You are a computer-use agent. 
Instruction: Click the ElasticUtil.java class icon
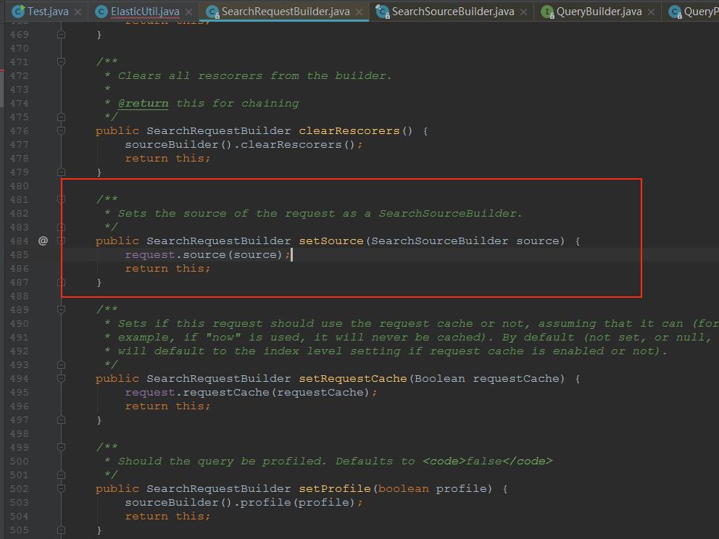tap(101, 12)
